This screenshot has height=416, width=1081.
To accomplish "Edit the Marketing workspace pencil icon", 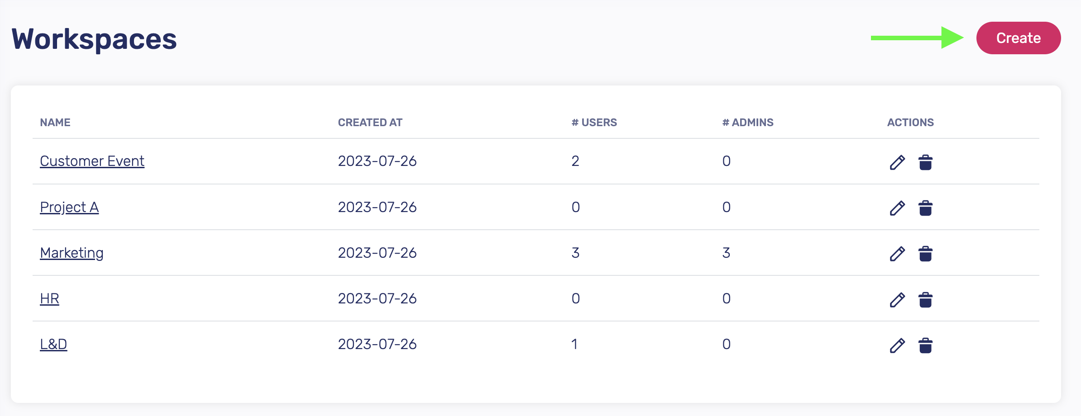I will coord(897,254).
